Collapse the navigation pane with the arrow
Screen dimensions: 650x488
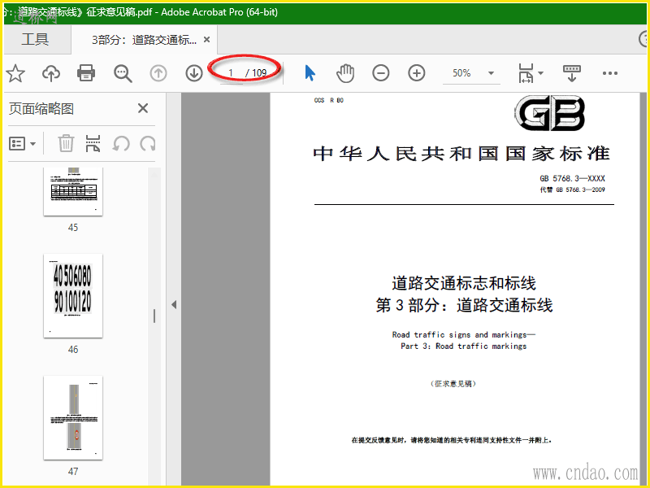[x=174, y=304]
